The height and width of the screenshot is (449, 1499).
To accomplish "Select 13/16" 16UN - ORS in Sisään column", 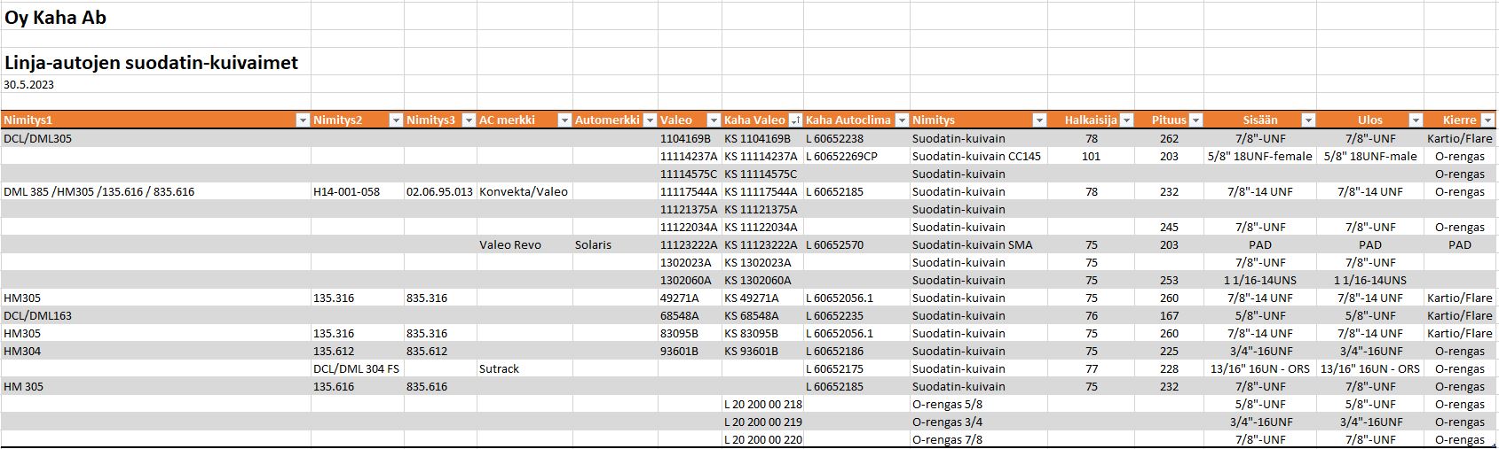I will click(x=1260, y=369).
